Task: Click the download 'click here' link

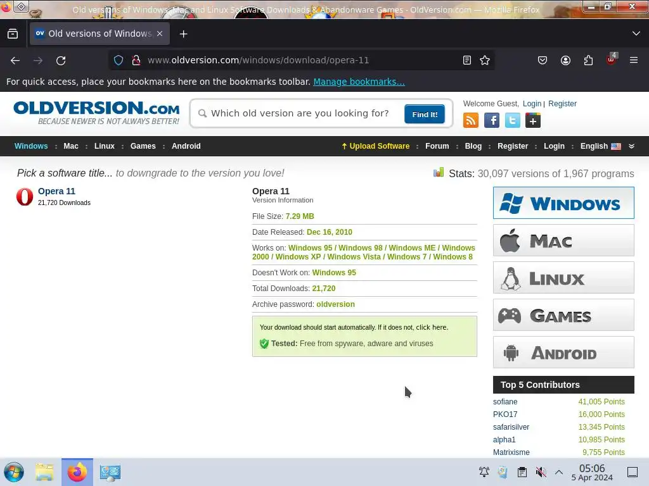Action: coord(431,327)
